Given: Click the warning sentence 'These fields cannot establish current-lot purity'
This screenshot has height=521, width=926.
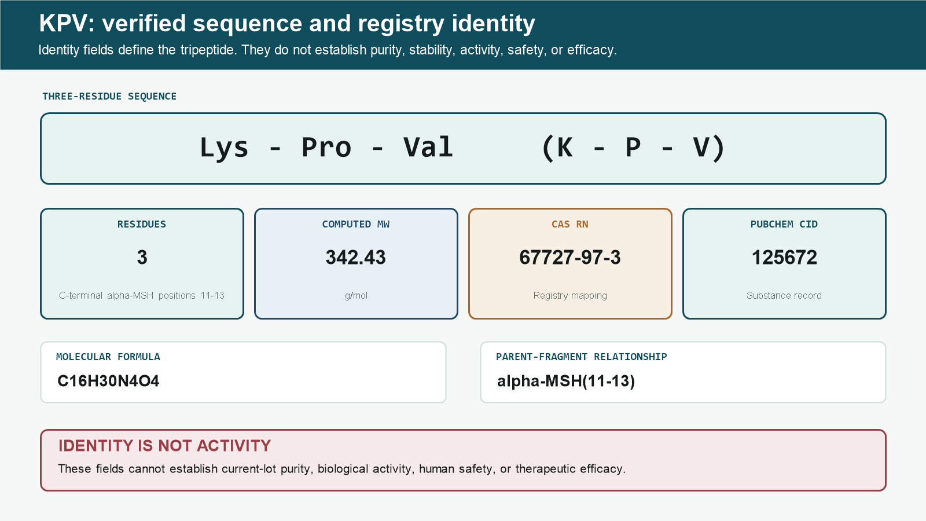Looking at the screenshot, I should pyautogui.click(x=342, y=469).
